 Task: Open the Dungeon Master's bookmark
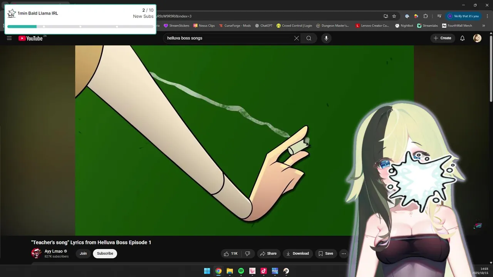click(x=332, y=26)
